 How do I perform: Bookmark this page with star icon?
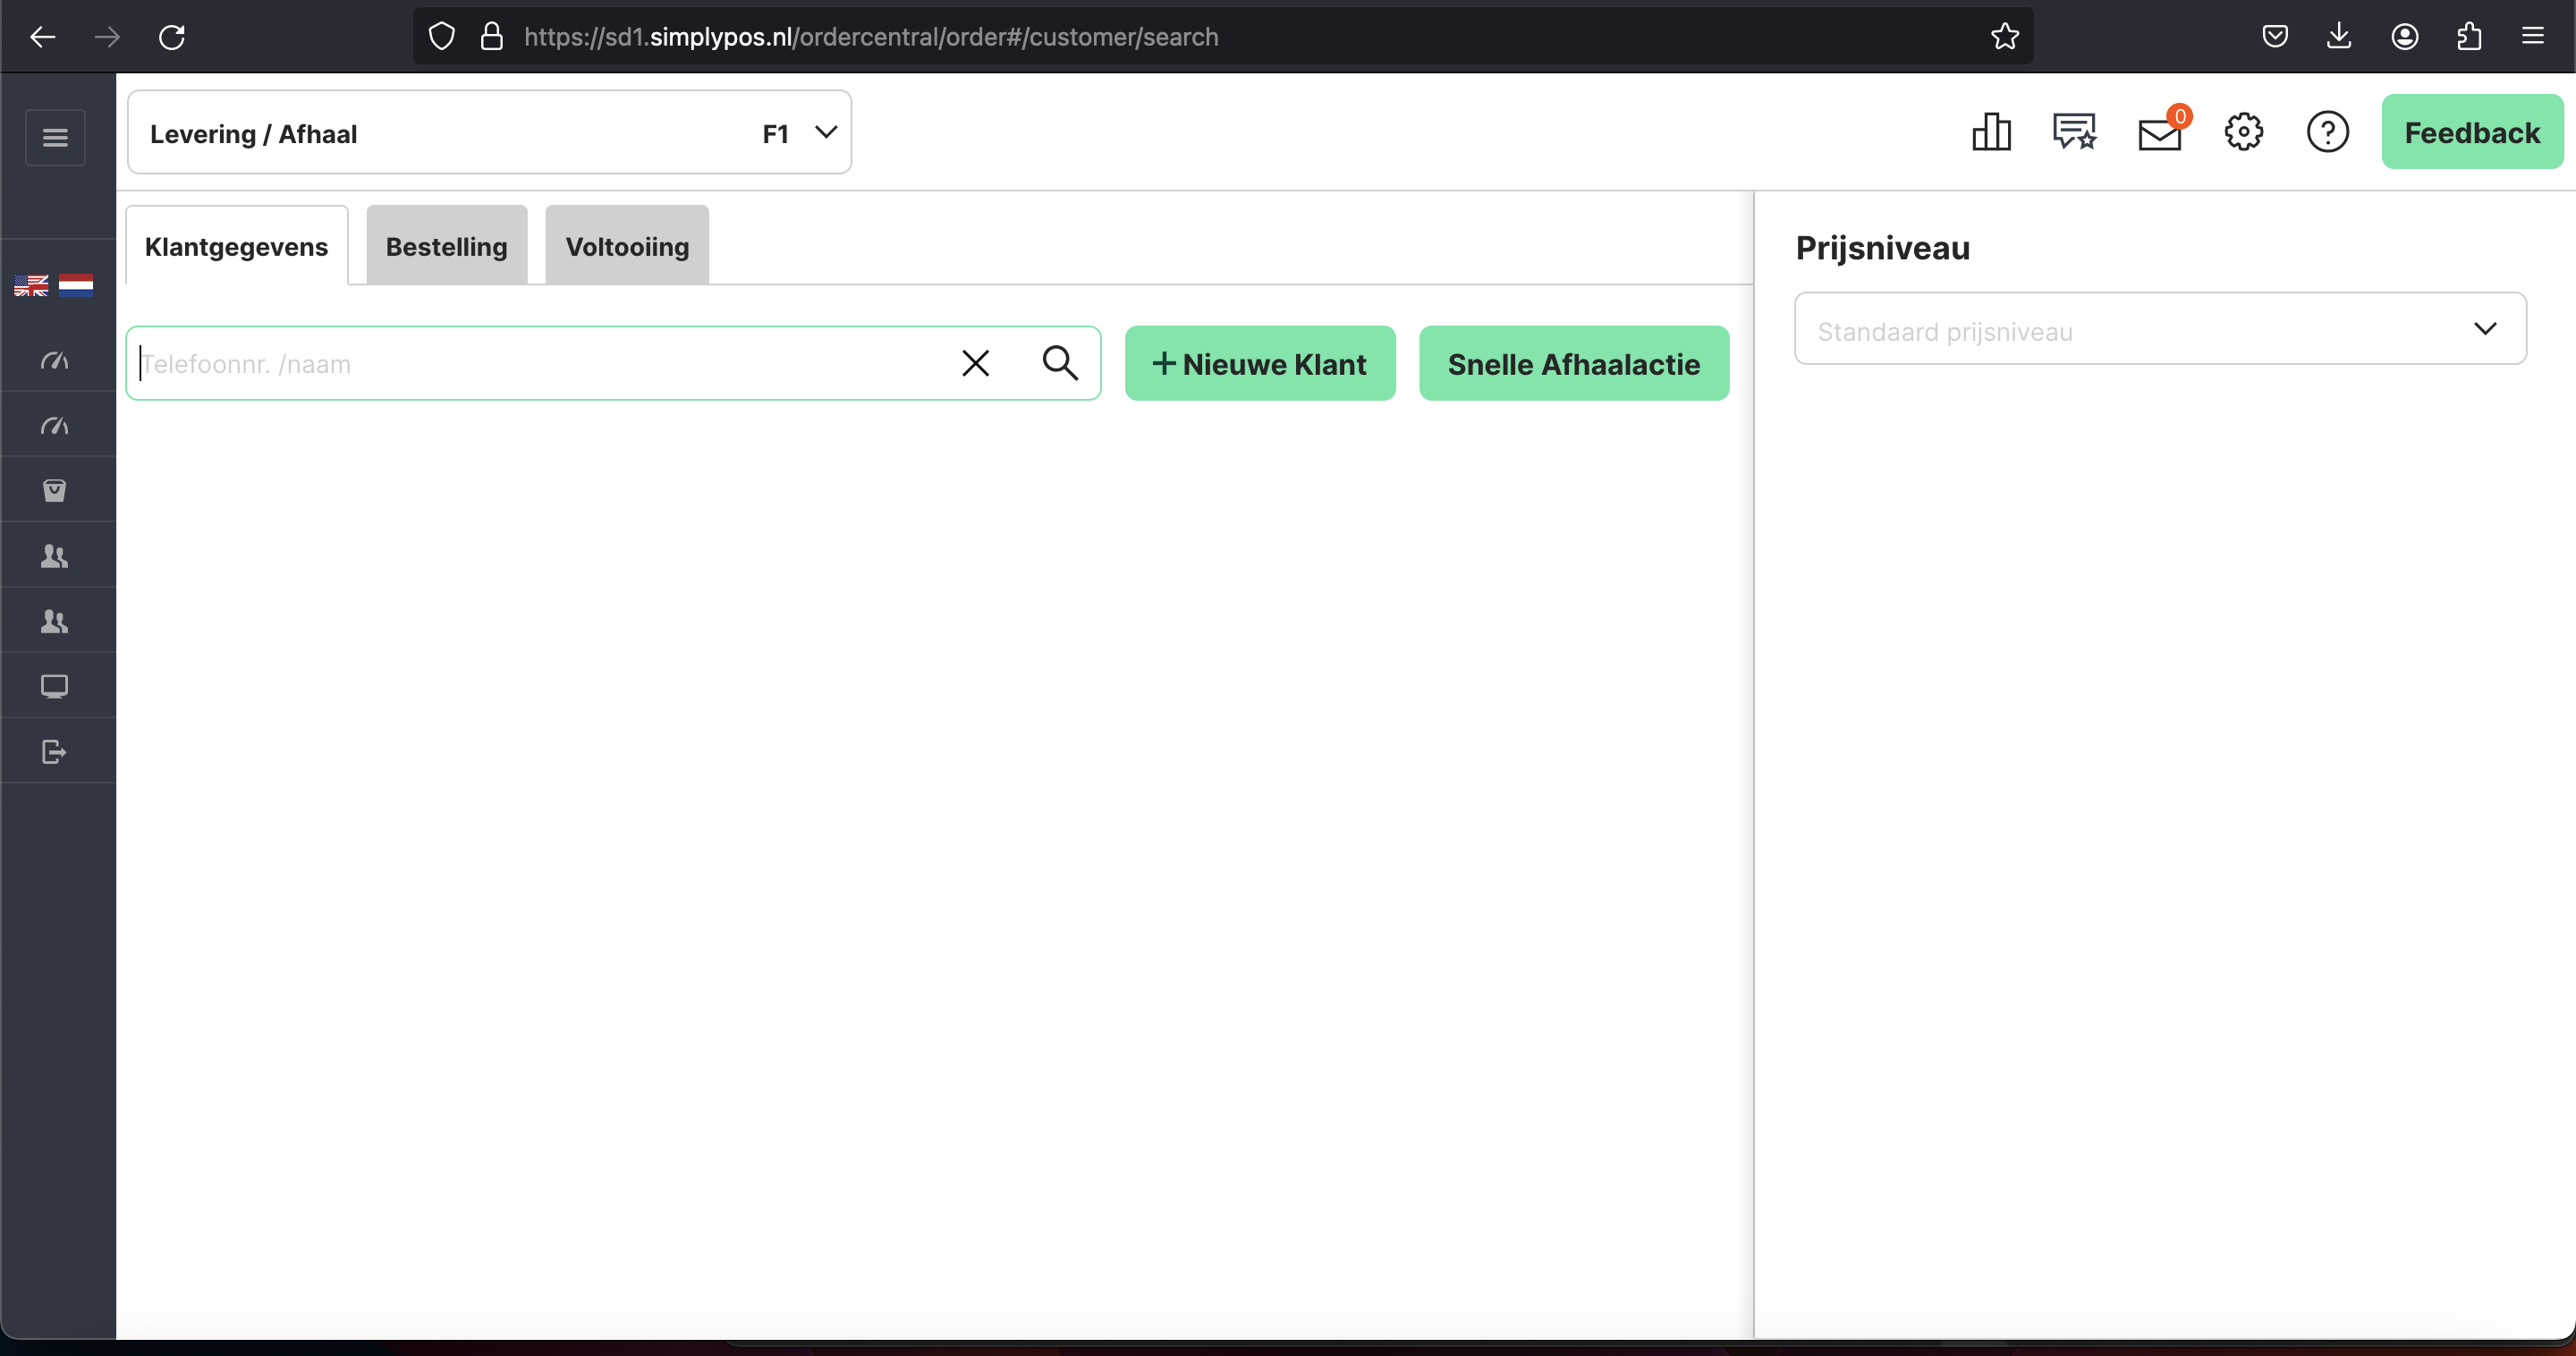2005,37
